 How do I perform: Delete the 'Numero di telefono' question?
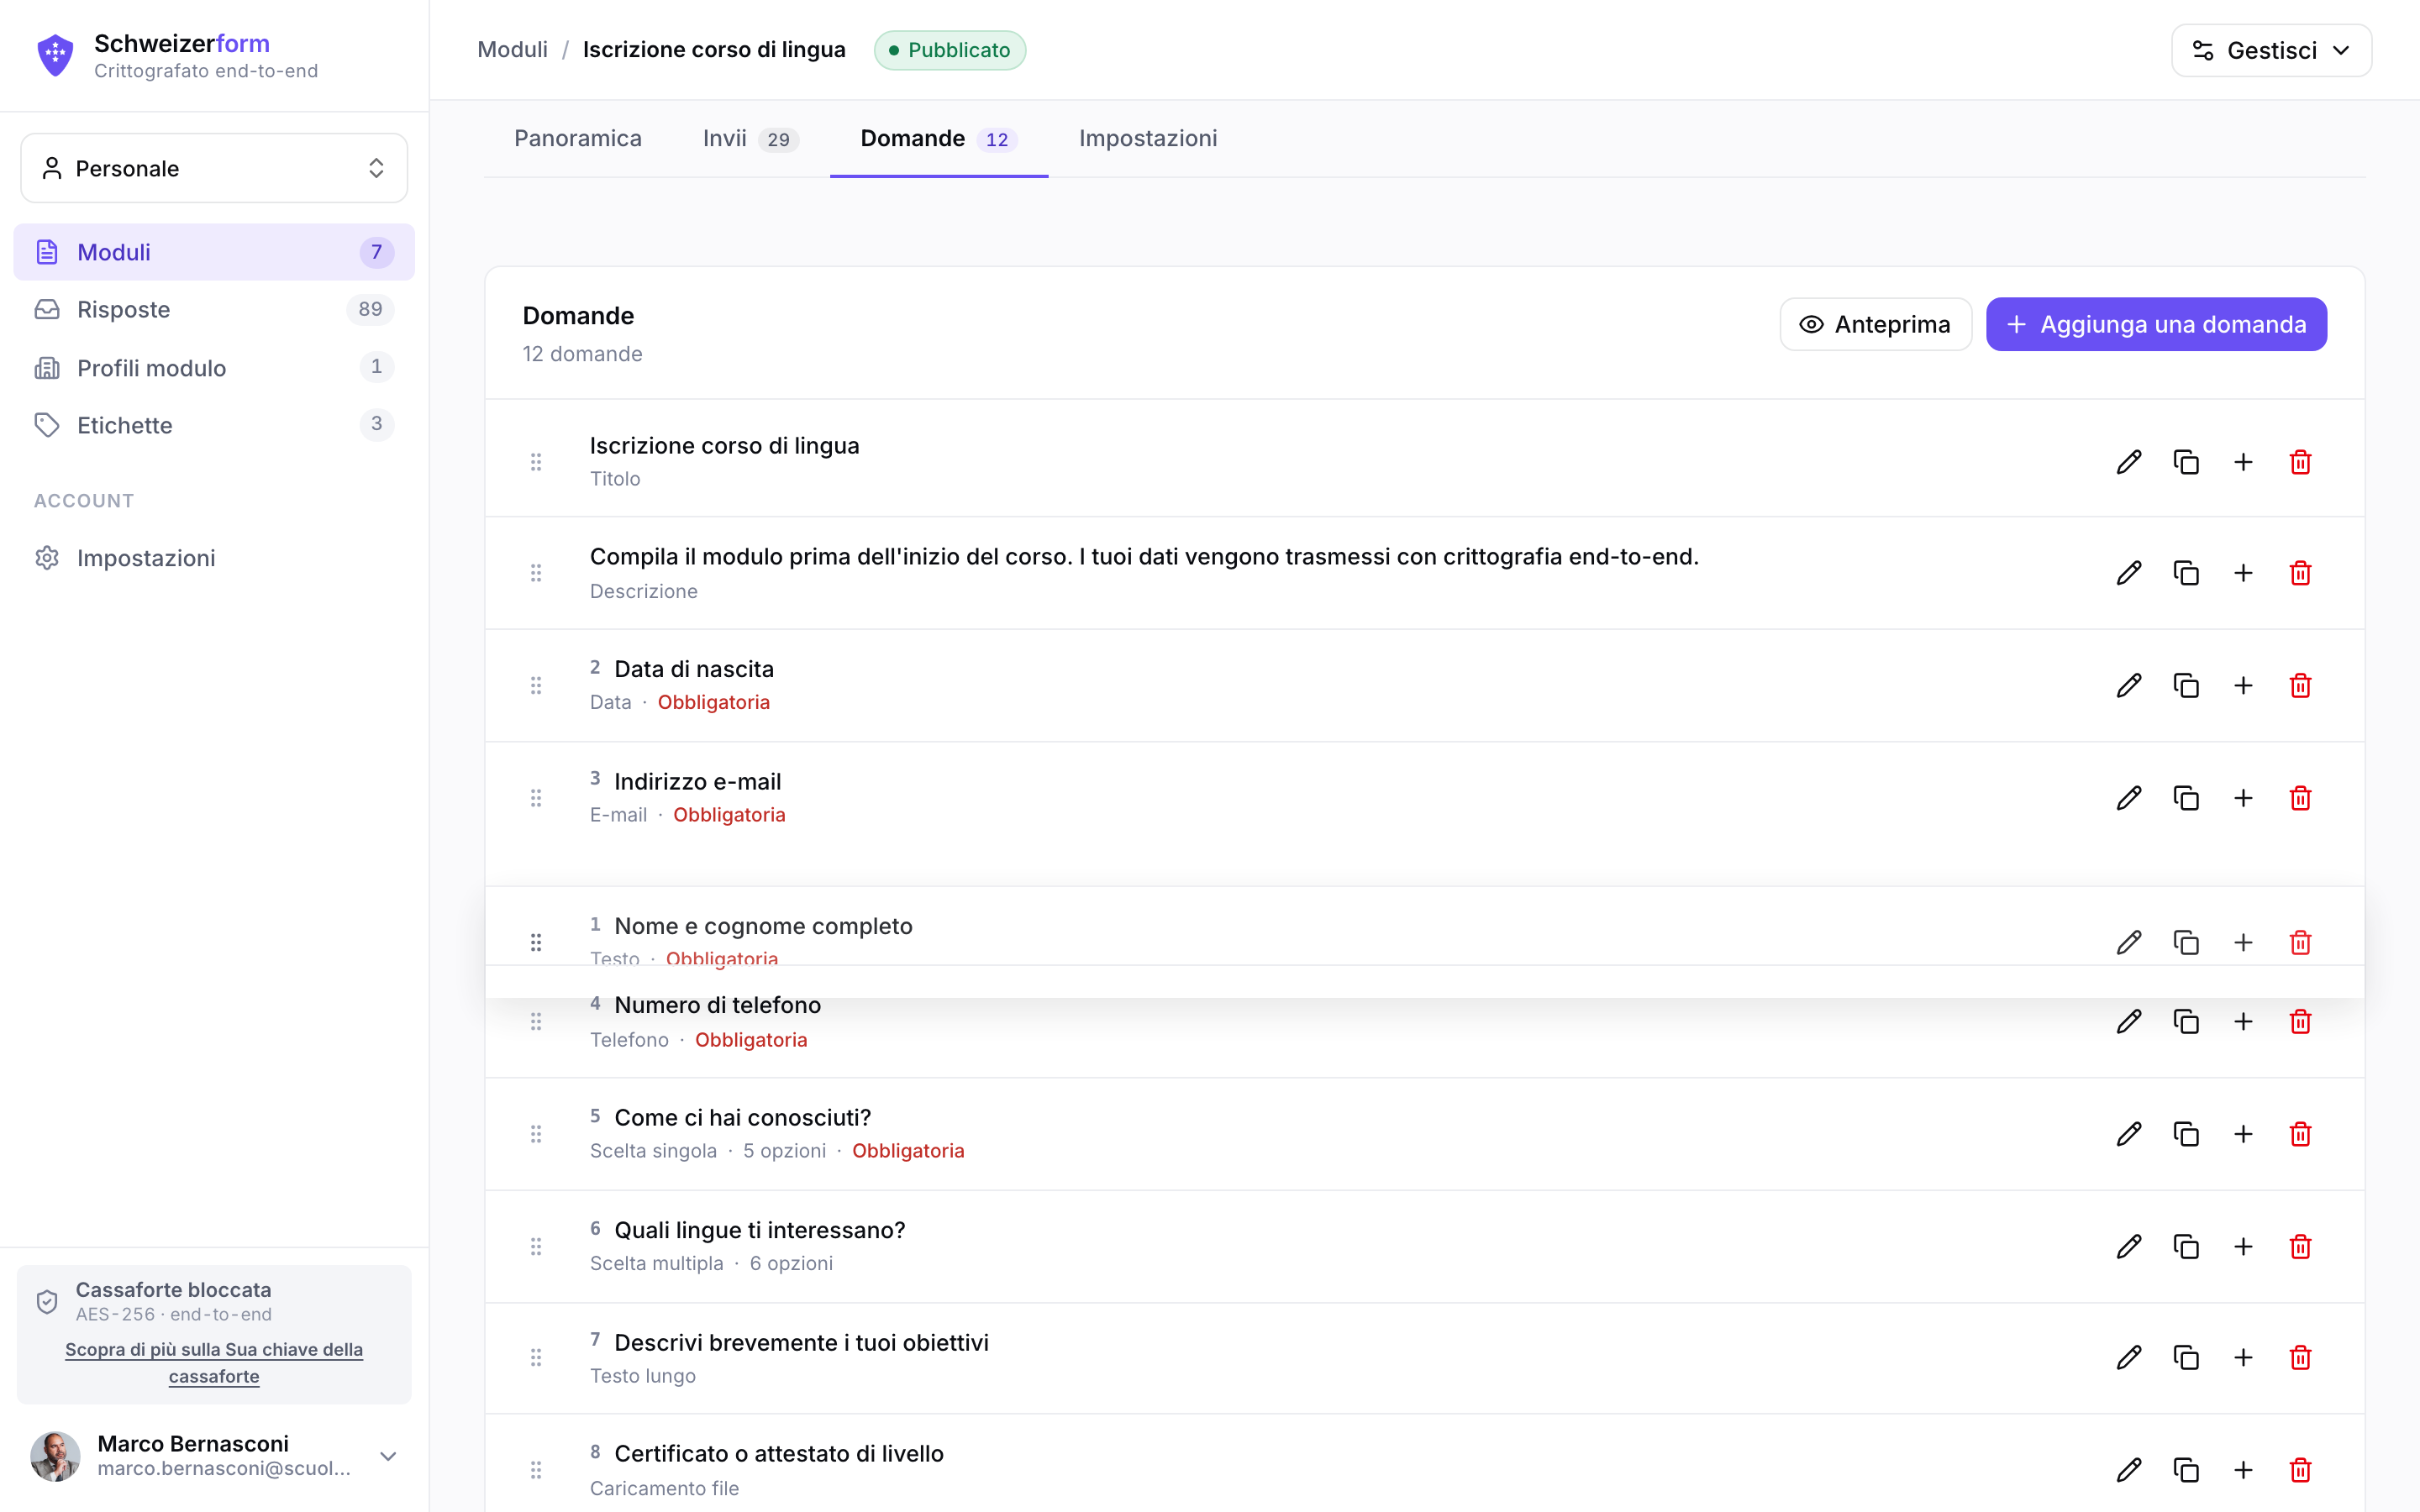[2300, 1022]
